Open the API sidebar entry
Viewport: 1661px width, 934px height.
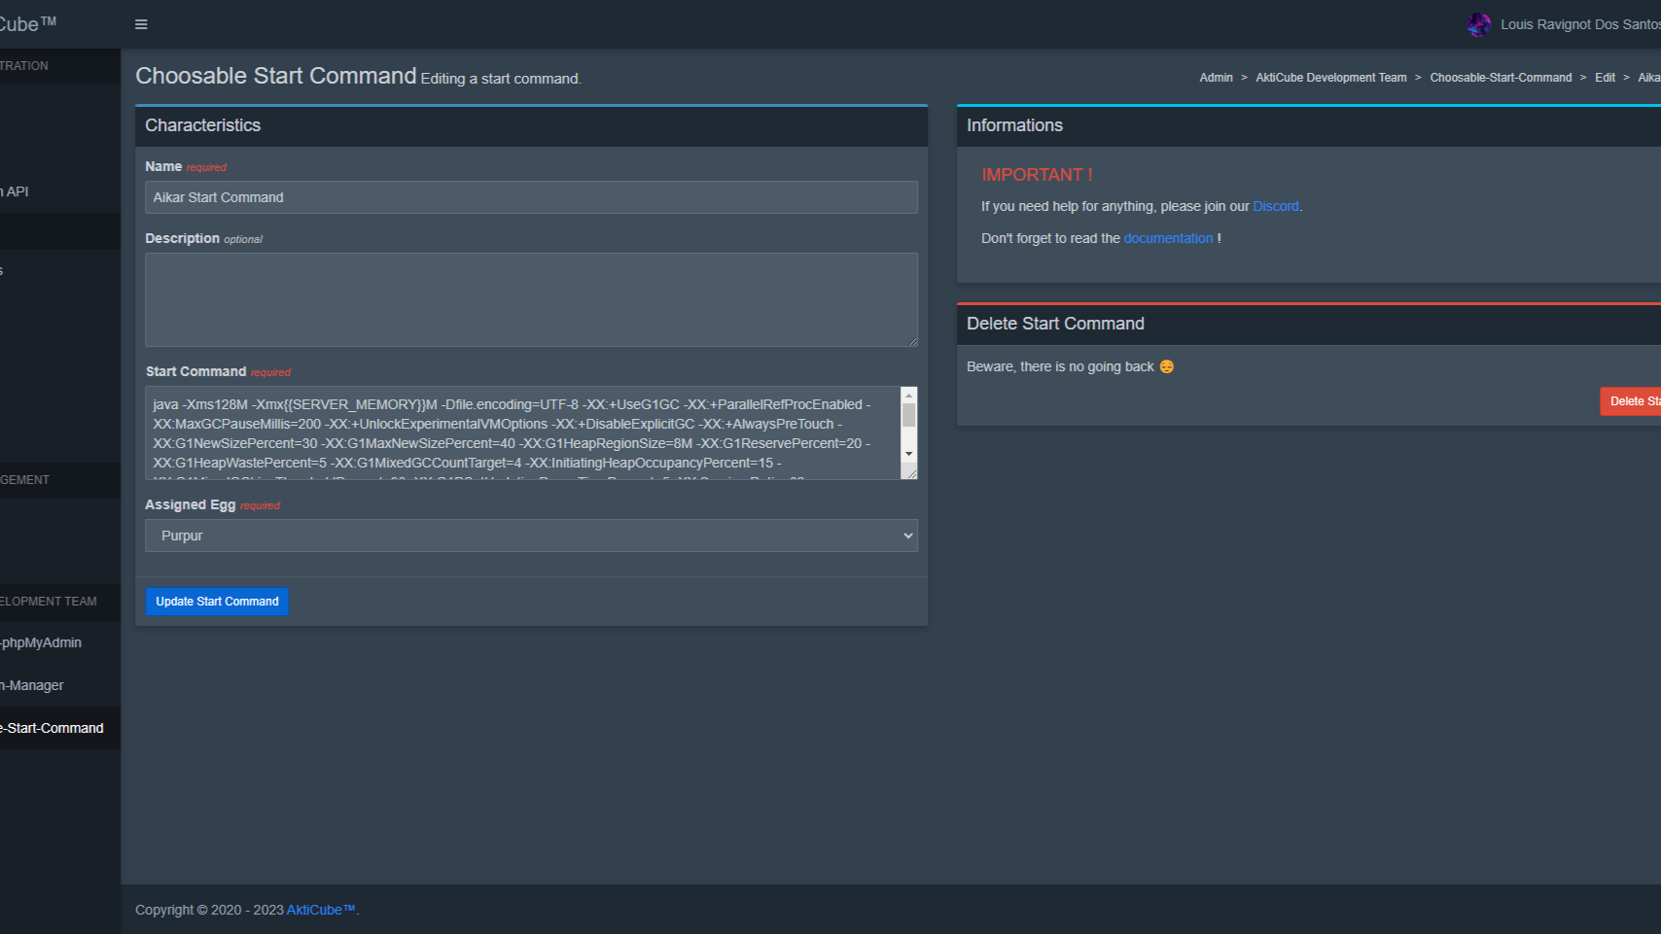click(17, 191)
